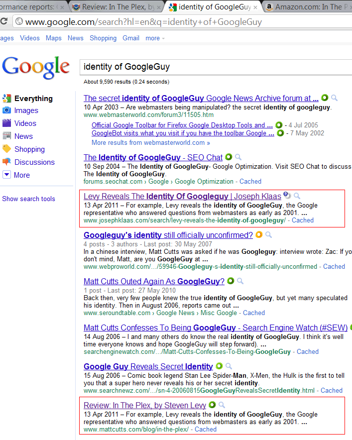Screen dimensions: 352x440
Task: Click 'About 9,590 results (0.24 seconds)' text
Action: (126, 82)
